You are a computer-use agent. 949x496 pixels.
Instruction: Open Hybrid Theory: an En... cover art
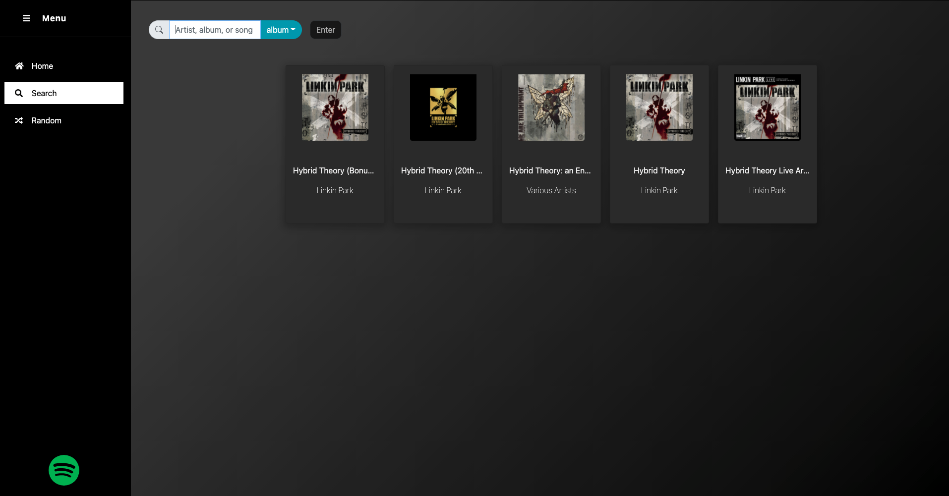[551, 108]
